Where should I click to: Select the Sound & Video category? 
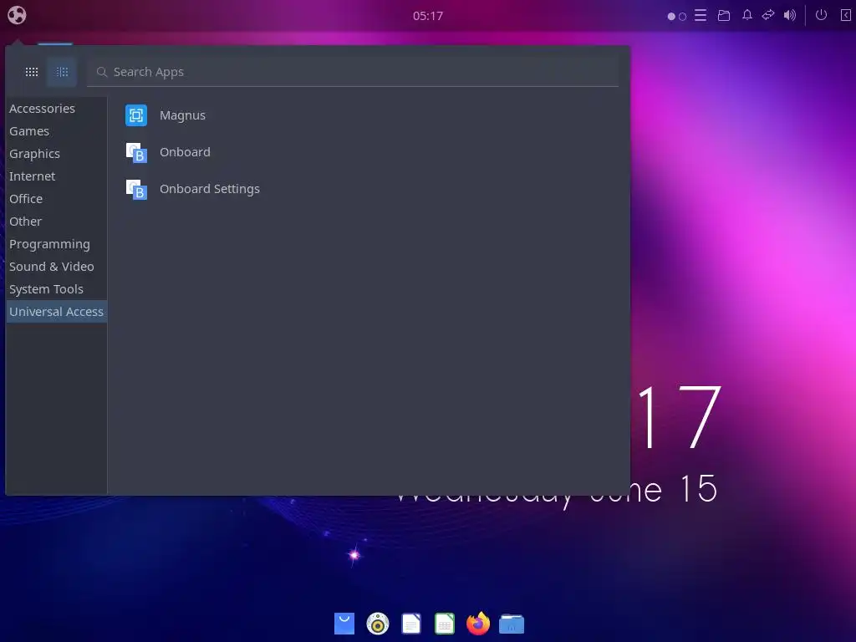(x=56, y=267)
